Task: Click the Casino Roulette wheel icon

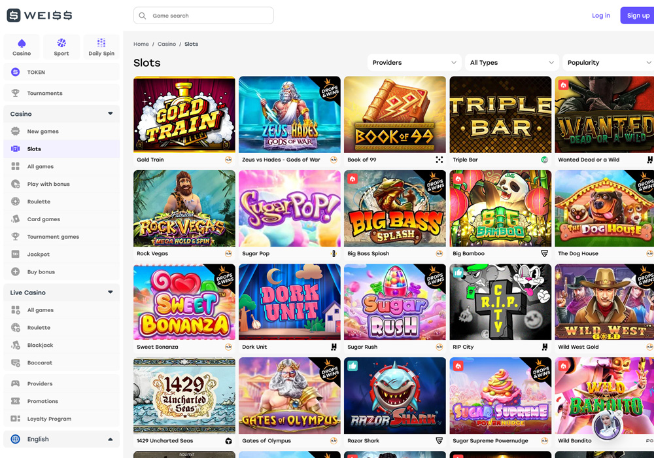Action: tap(16, 202)
